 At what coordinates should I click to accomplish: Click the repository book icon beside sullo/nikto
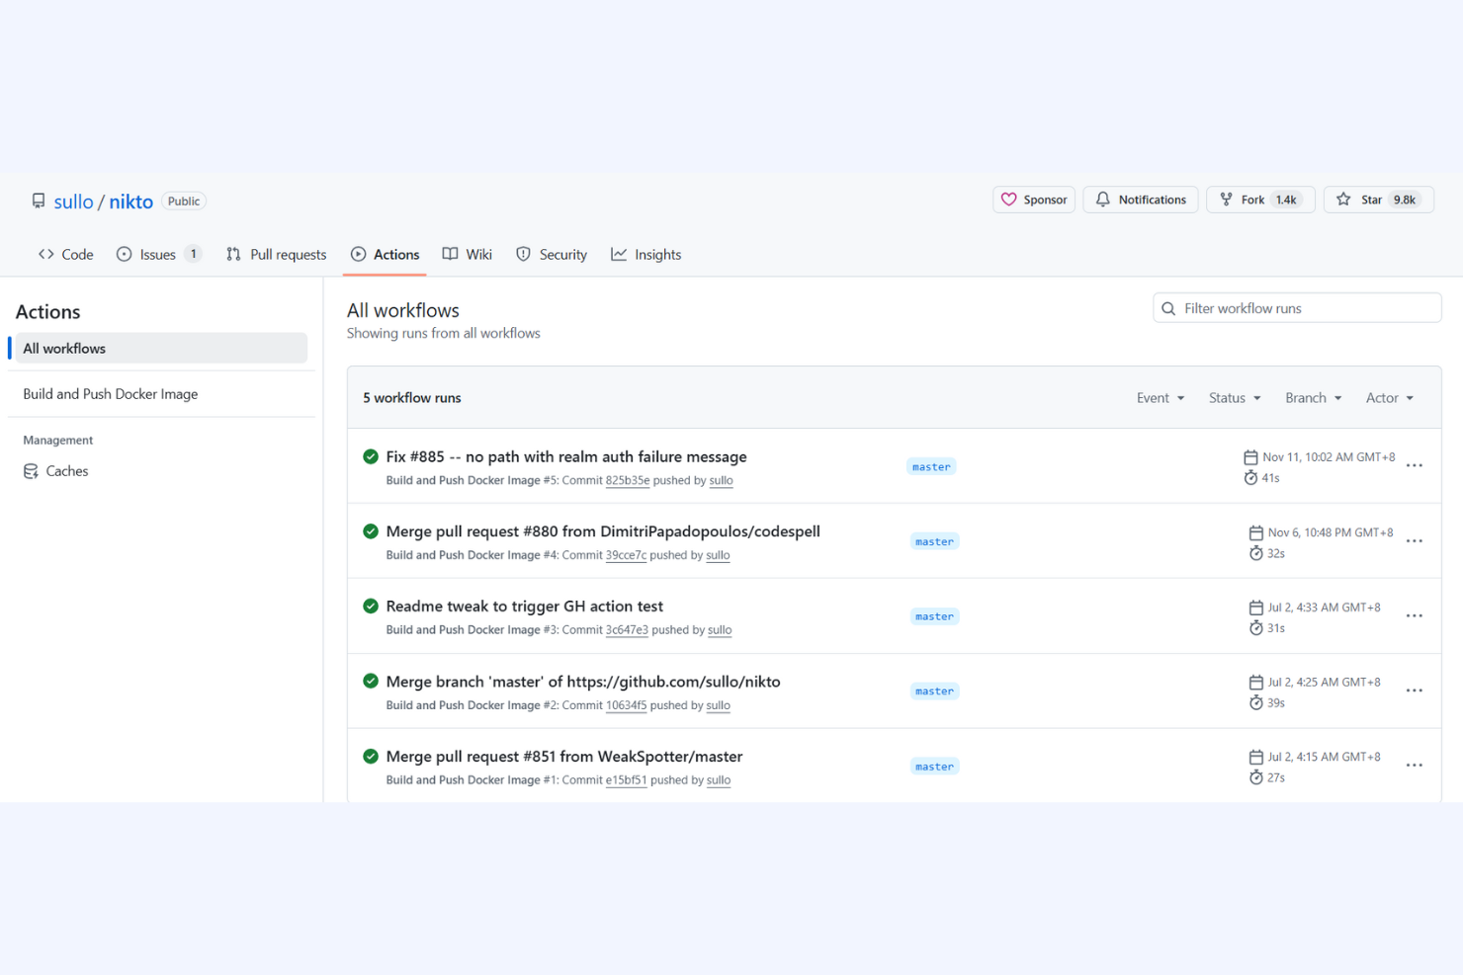38,201
